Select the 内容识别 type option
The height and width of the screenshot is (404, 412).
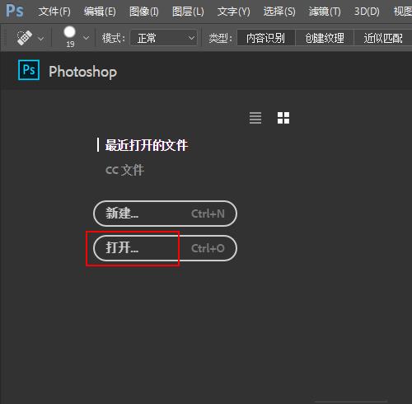click(x=265, y=38)
